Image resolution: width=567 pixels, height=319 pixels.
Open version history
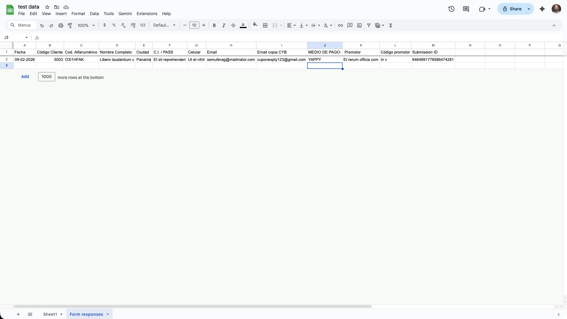pos(452,9)
